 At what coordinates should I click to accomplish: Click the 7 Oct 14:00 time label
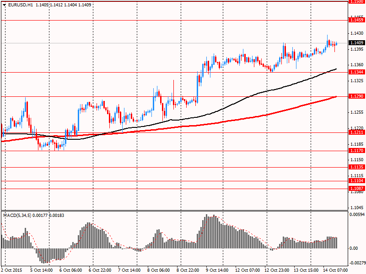(129, 270)
